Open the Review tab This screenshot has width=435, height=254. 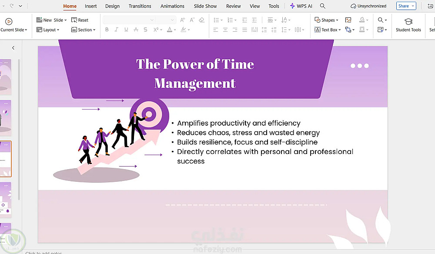coord(233,6)
